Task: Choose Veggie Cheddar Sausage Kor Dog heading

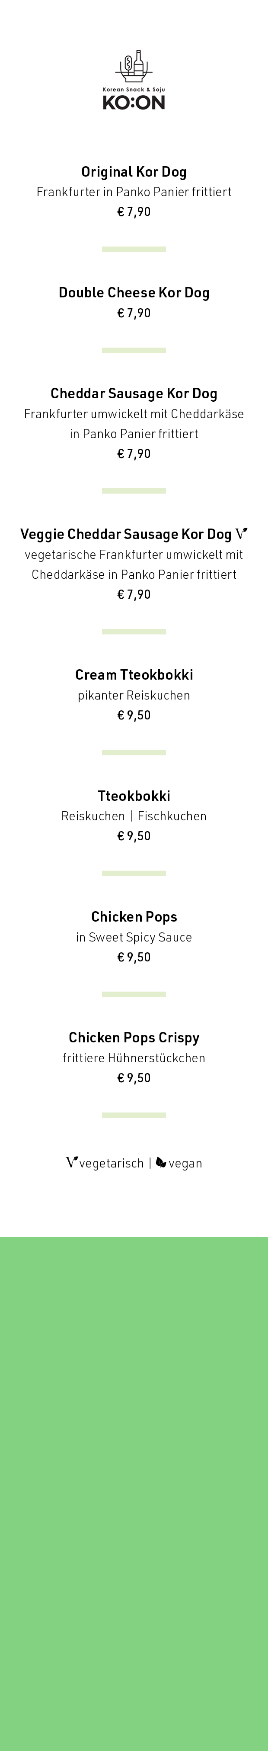Action: click(x=126, y=534)
